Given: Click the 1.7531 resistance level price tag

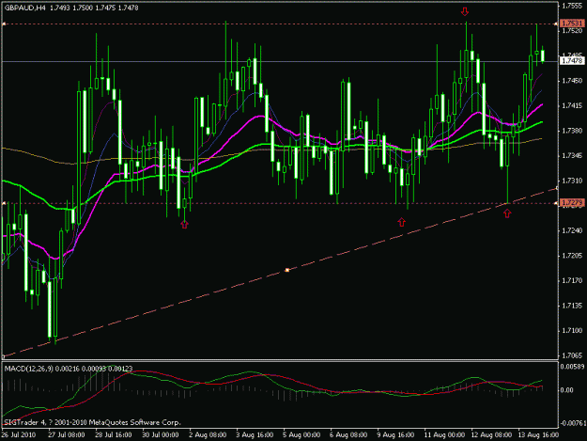Looking at the screenshot, I should (x=572, y=24).
